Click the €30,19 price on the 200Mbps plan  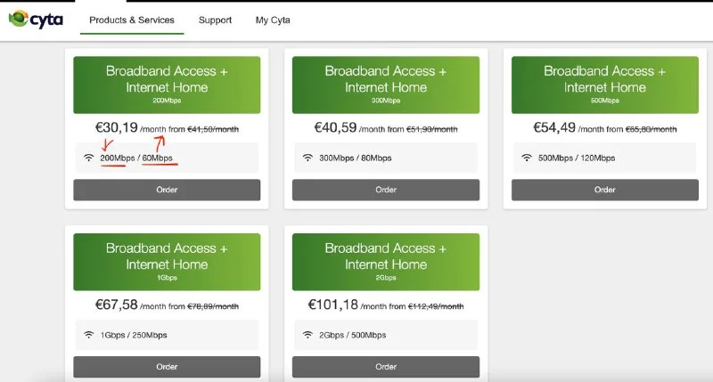(x=117, y=127)
